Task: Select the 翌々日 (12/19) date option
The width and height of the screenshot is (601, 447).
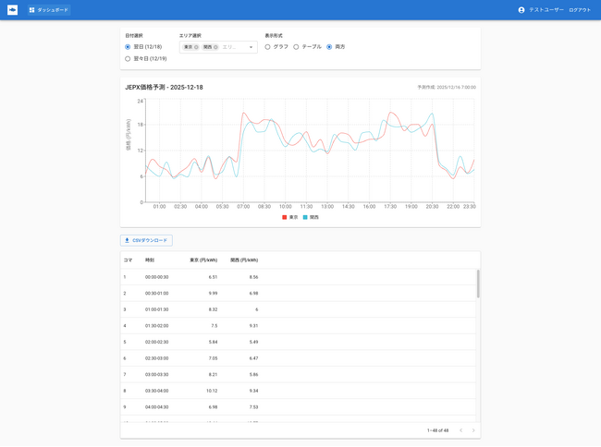Action: pos(129,58)
